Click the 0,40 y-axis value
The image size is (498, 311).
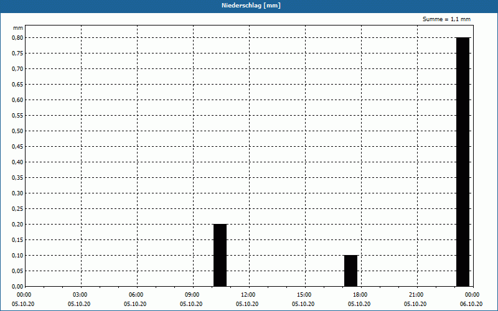pos(17,162)
